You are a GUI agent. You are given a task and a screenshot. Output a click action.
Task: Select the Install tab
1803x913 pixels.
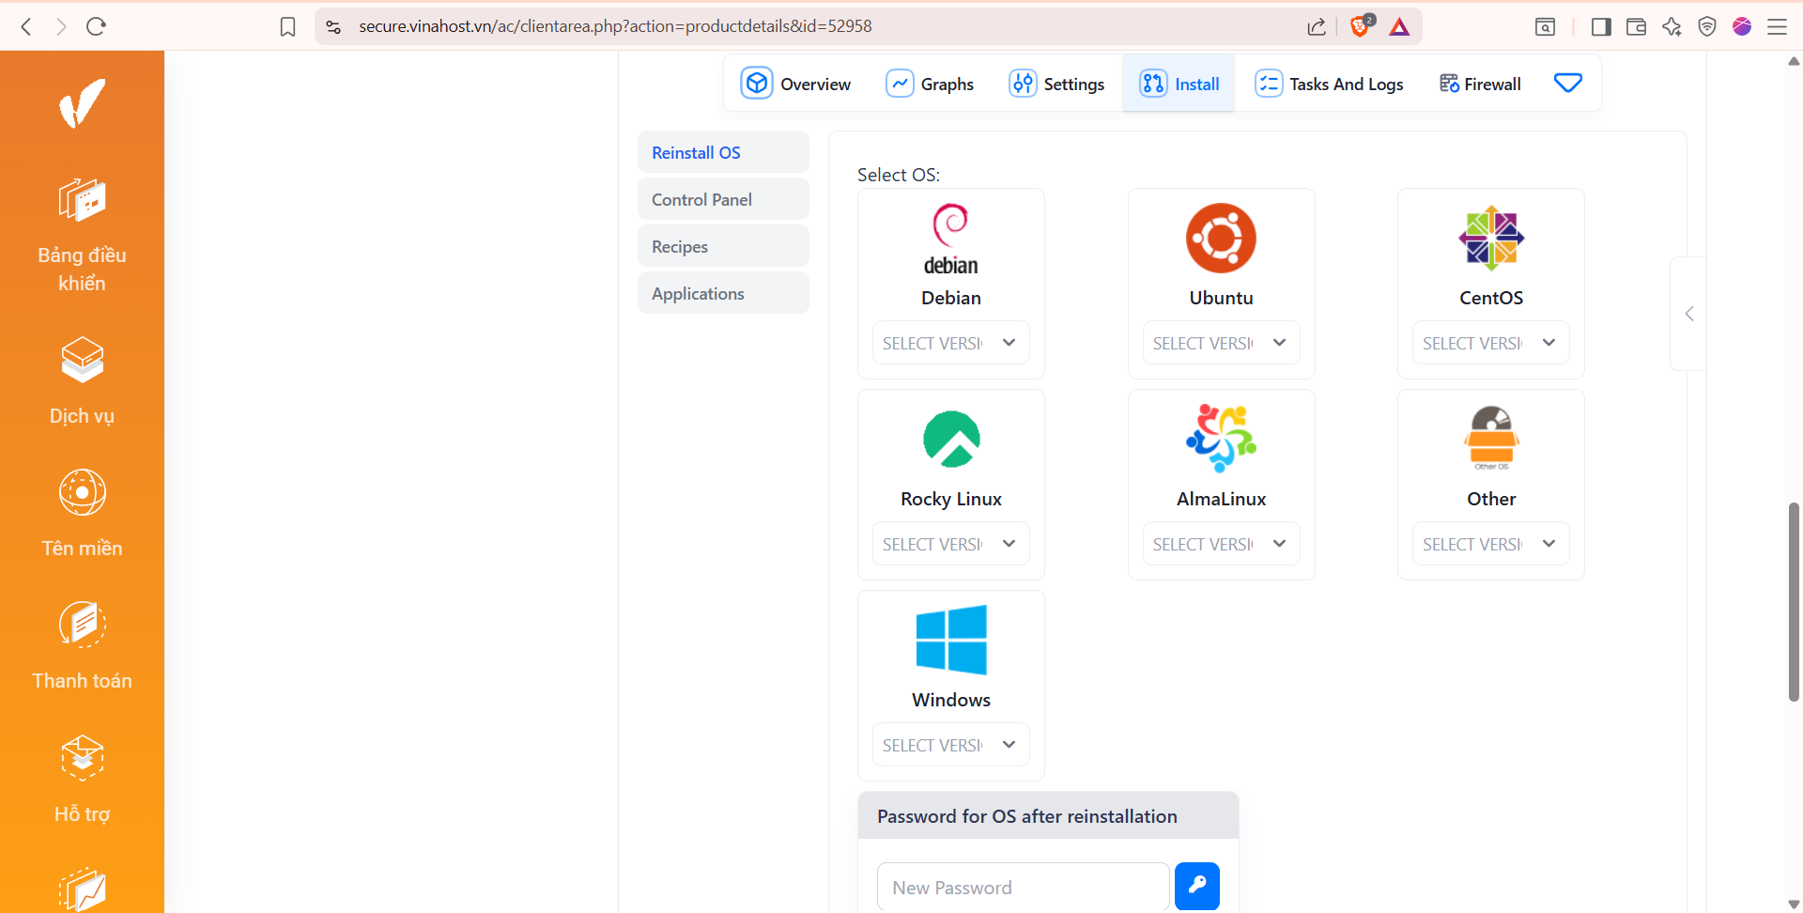(x=1179, y=84)
